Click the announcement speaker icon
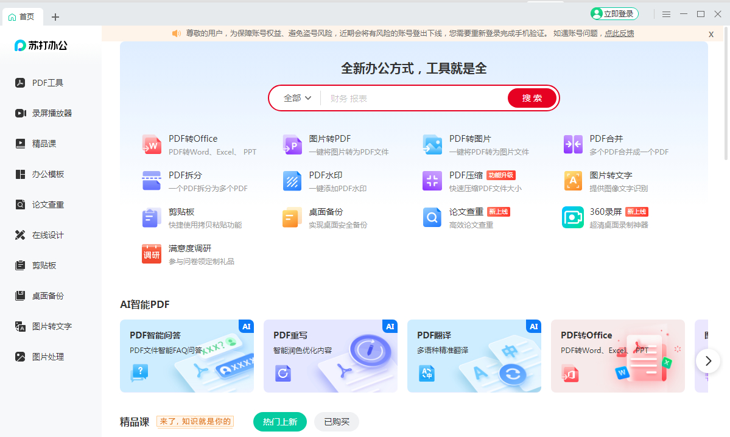730x437 pixels. [177, 33]
